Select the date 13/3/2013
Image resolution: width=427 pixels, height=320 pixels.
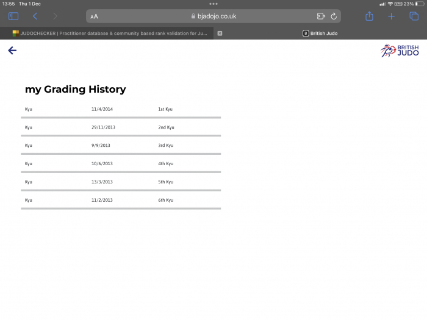coord(102,182)
